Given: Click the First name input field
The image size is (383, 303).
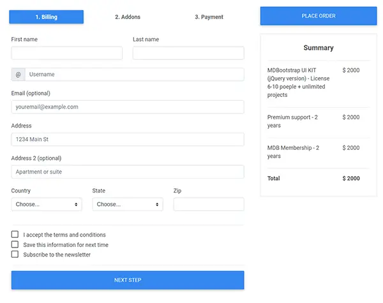Looking at the screenshot, I should click(66, 53).
